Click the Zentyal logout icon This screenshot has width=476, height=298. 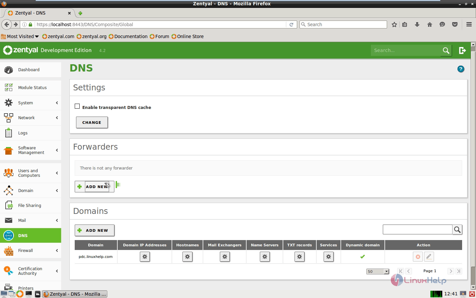click(x=462, y=50)
